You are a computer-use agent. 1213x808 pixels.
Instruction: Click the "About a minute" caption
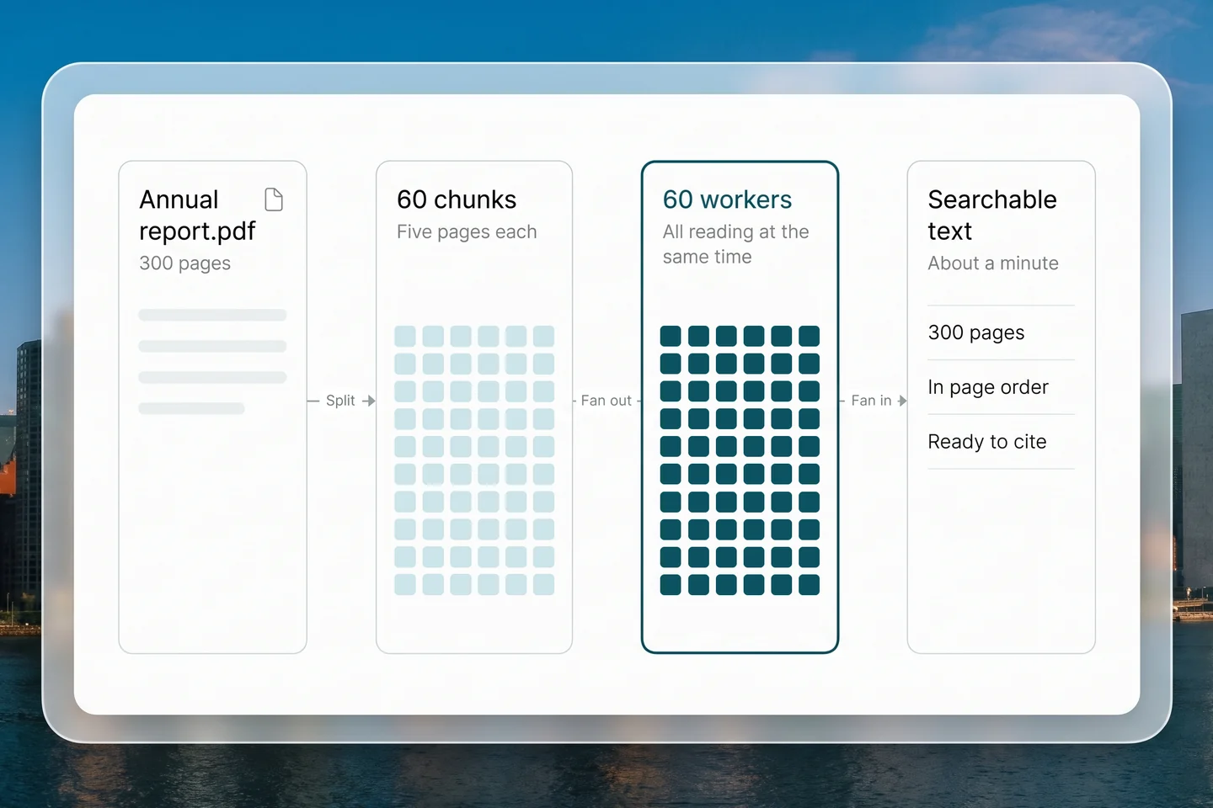point(993,263)
